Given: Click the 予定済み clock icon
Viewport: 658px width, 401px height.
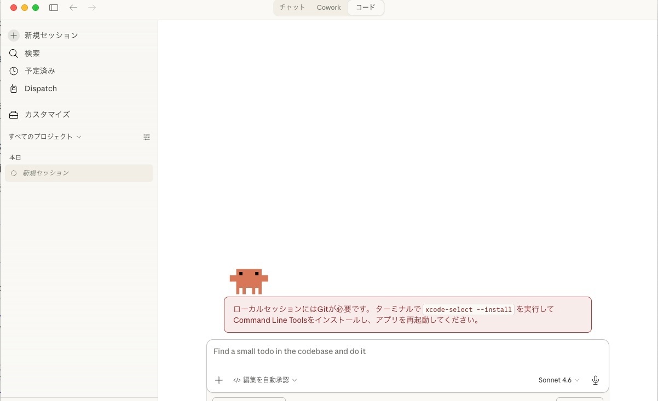Looking at the screenshot, I should point(14,71).
